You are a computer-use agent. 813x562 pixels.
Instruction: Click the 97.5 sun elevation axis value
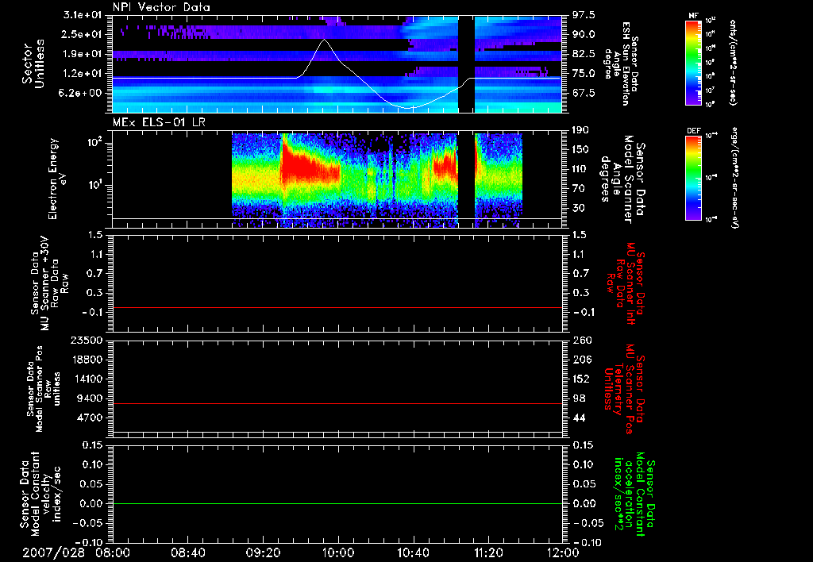point(584,15)
